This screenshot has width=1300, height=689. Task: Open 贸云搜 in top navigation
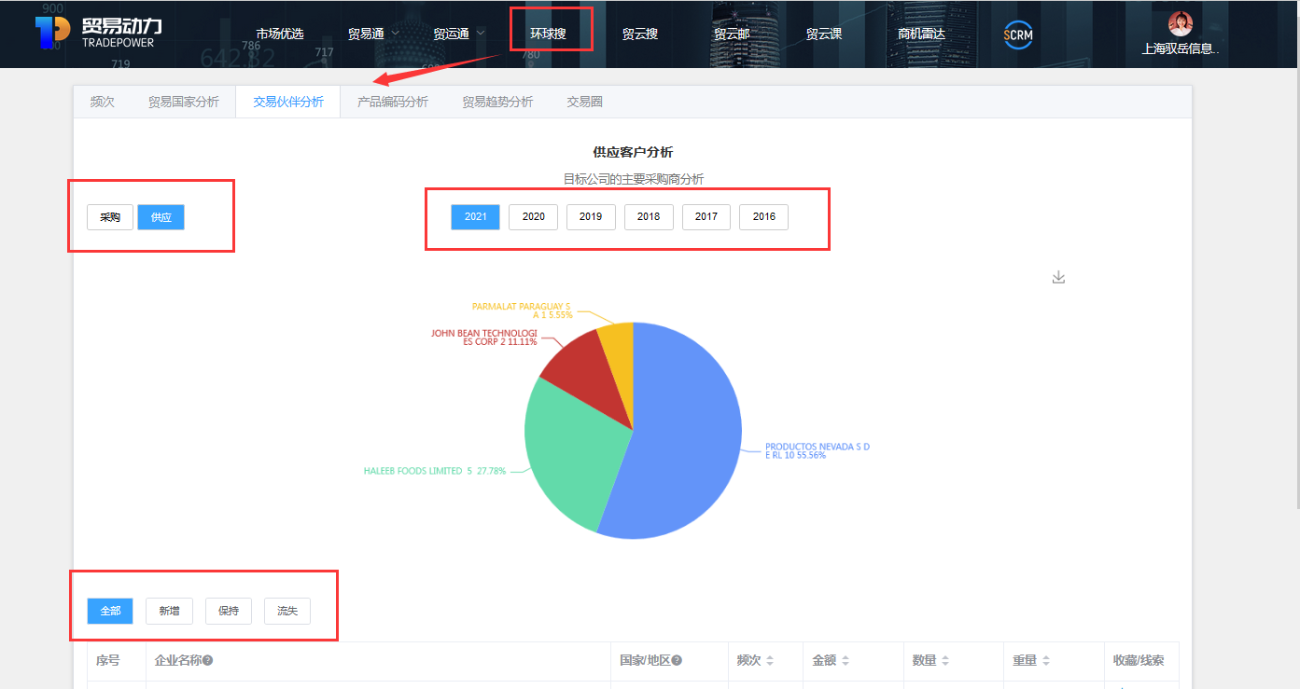640,34
